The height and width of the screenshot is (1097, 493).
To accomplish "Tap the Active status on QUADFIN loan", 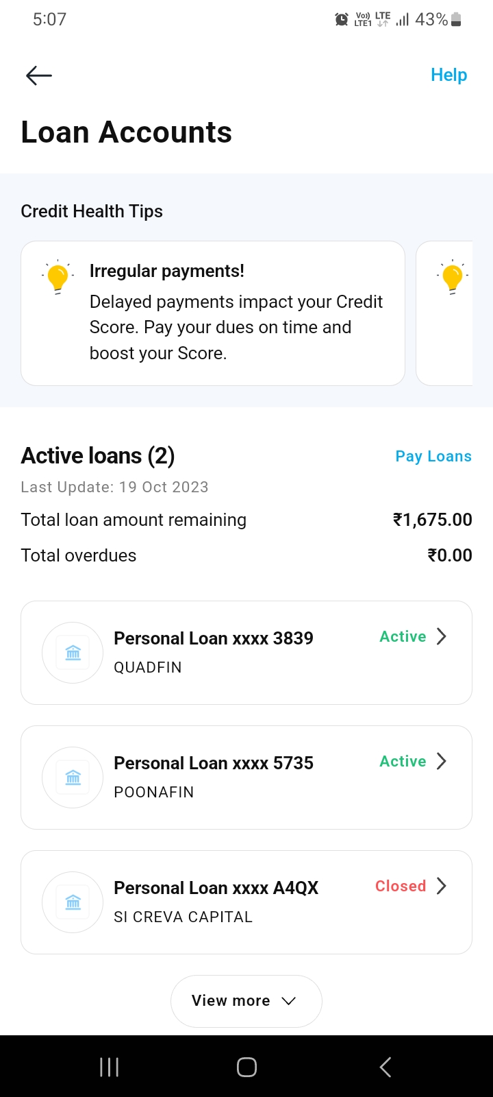I will pyautogui.click(x=403, y=637).
